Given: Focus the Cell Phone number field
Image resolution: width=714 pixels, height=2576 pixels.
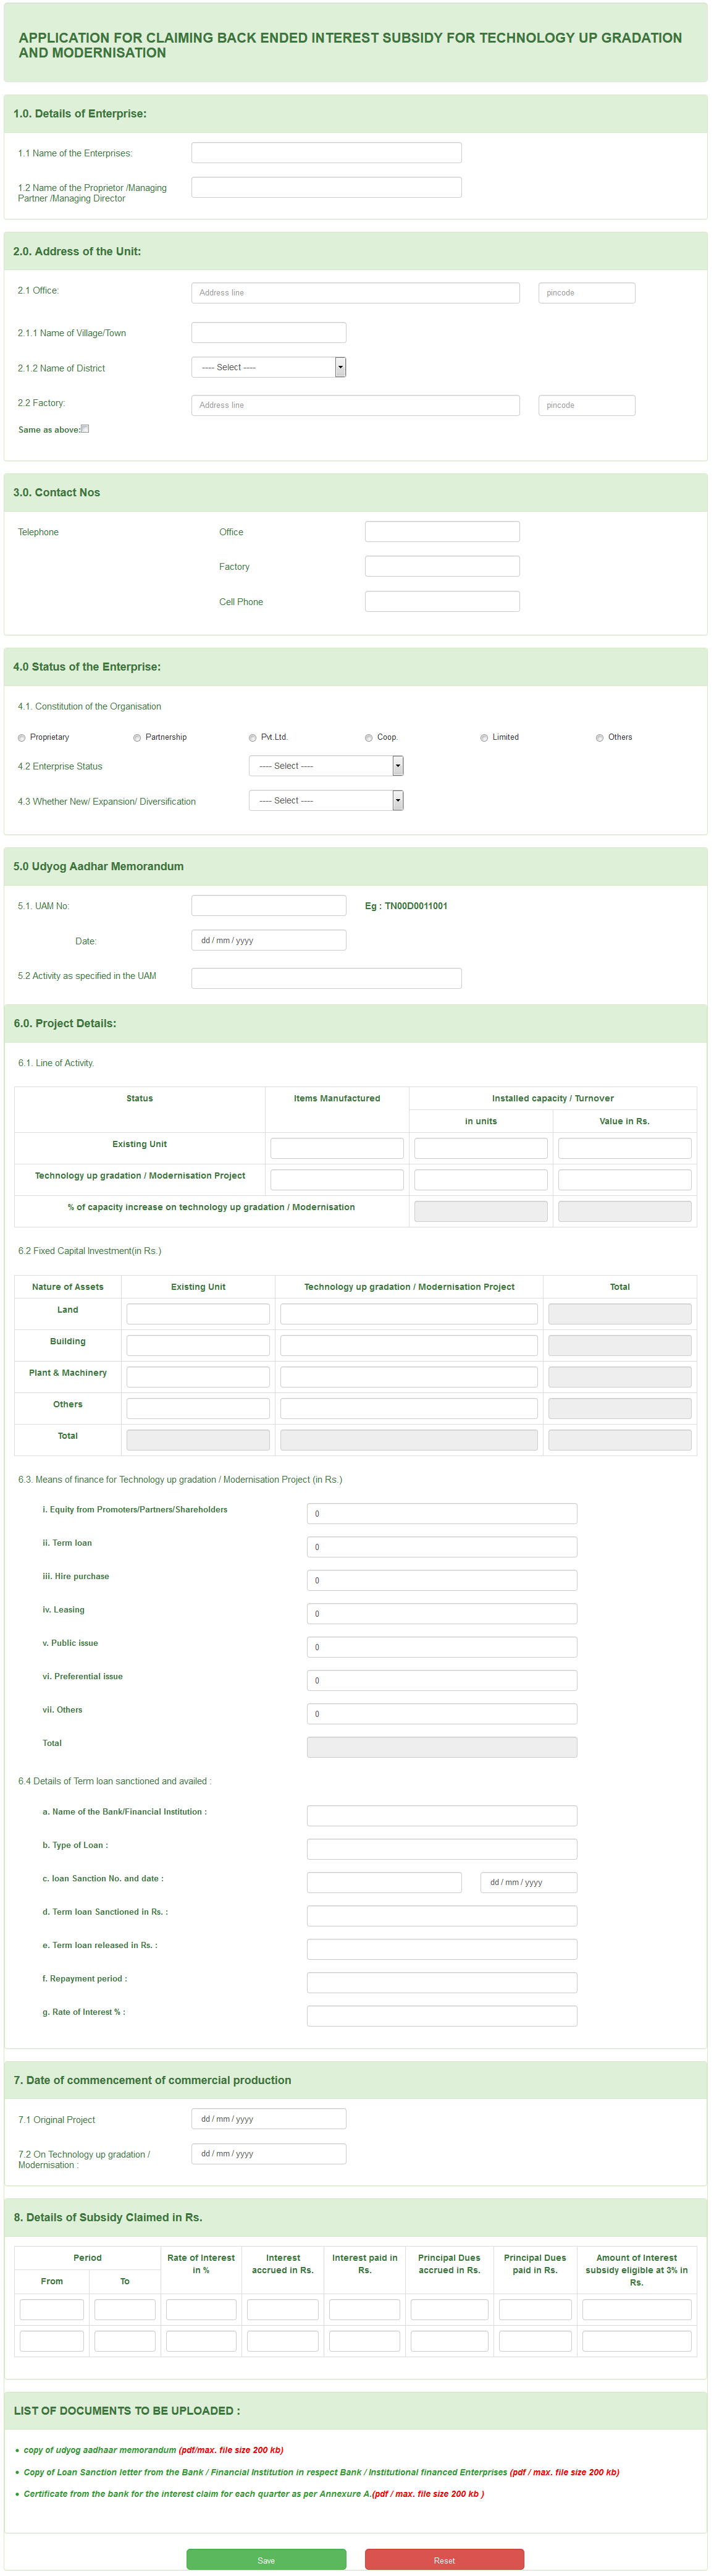Looking at the screenshot, I should [x=442, y=602].
